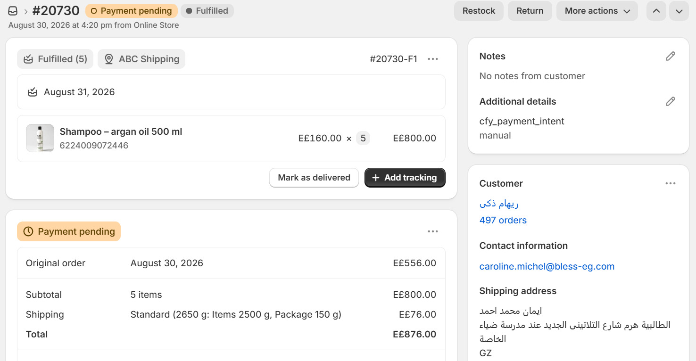Viewport: 696px width, 361px height.
Task: Click the ABC Shipping location badge
Action: (141, 59)
